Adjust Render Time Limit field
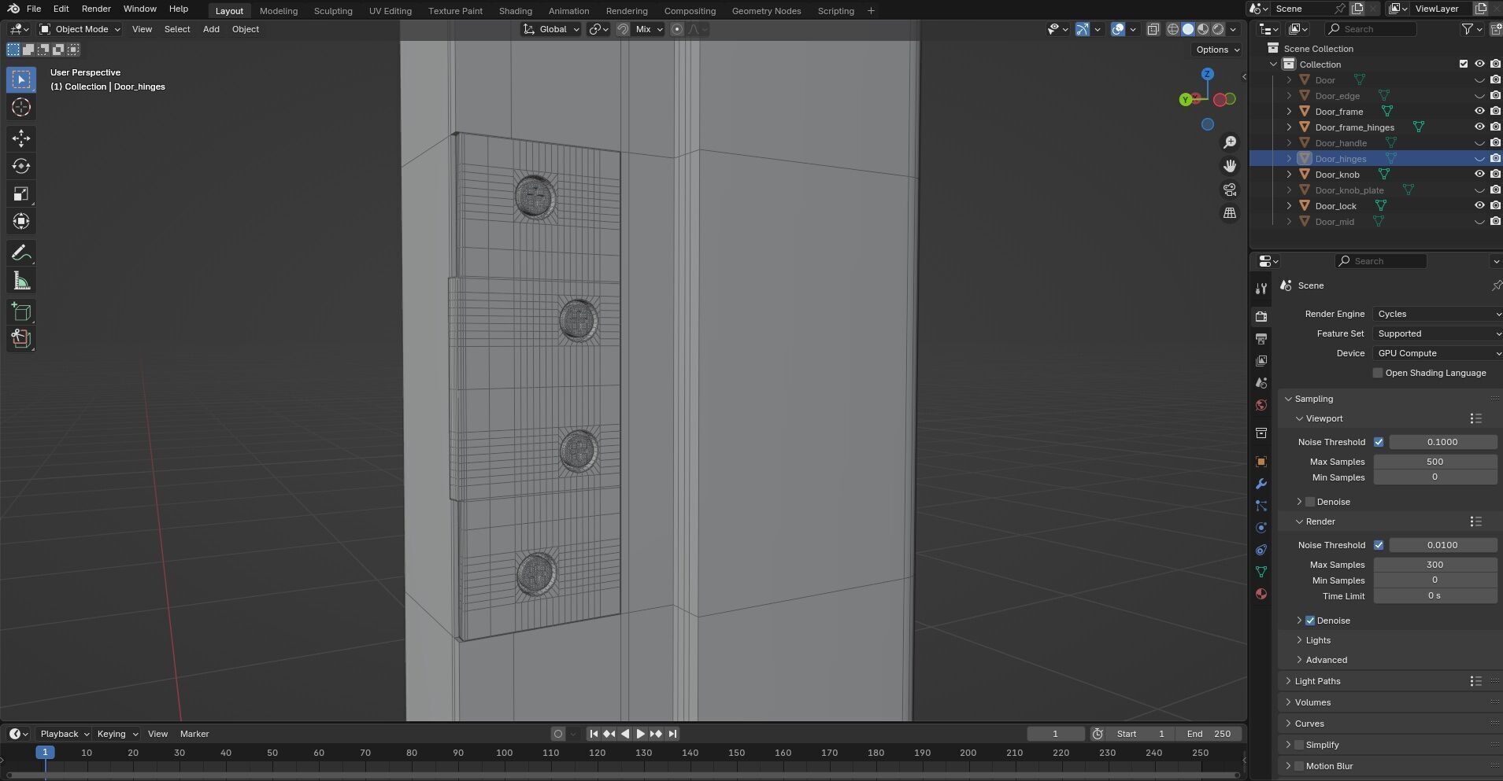 (x=1435, y=596)
